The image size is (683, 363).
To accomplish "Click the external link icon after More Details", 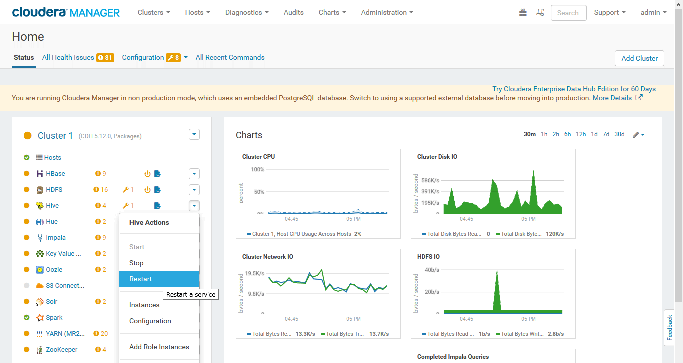I will point(639,98).
